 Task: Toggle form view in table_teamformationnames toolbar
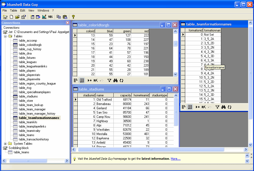(x=184, y=107)
